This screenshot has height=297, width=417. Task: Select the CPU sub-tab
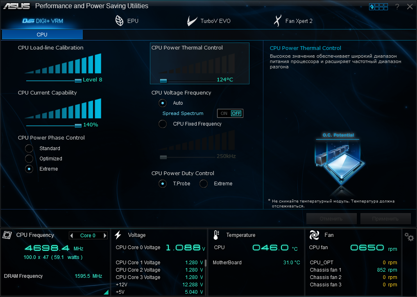(42, 34)
